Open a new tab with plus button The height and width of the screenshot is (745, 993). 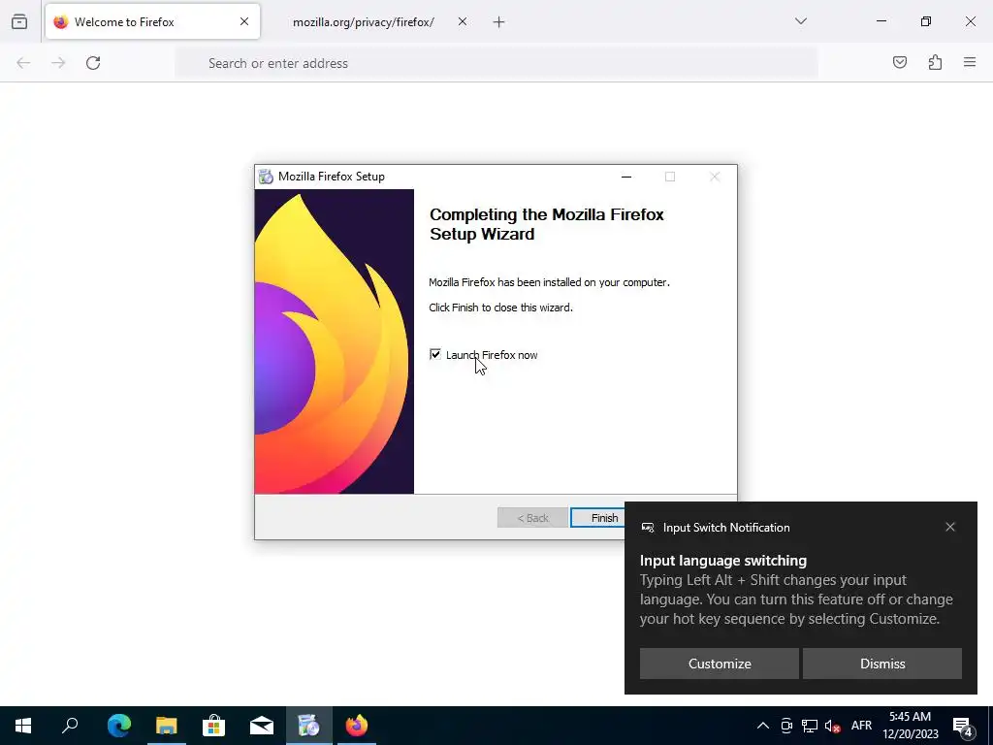click(499, 22)
